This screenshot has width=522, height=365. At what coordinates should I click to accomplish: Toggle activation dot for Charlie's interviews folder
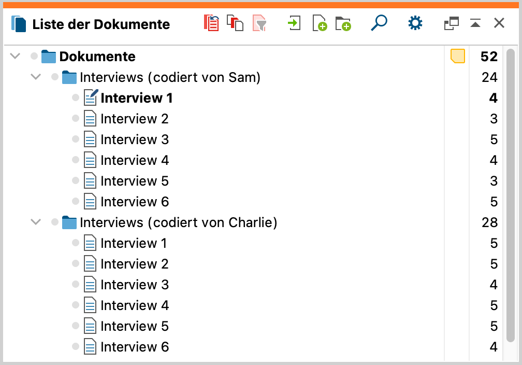(x=55, y=222)
